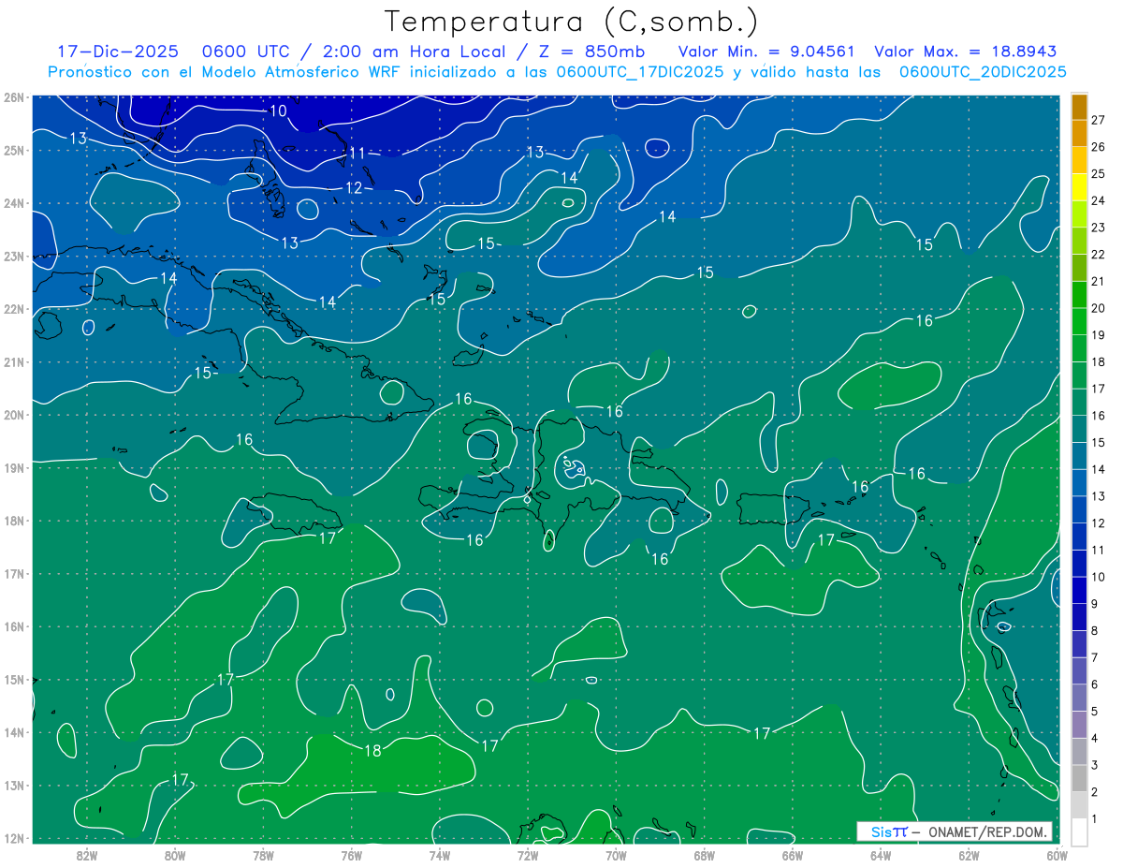Click the "2:00 am Hora Local" text
The width and height of the screenshot is (1123, 868).
click(x=416, y=51)
